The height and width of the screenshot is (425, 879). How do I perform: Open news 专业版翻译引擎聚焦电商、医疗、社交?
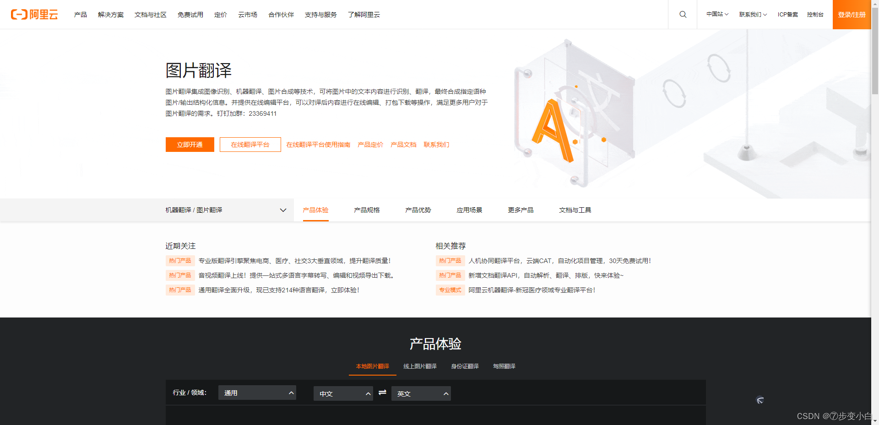[294, 261]
